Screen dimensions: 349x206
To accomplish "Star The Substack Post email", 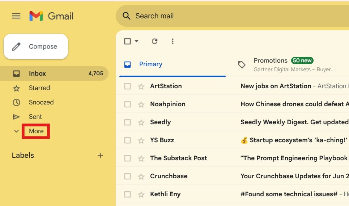I will 141,158.
